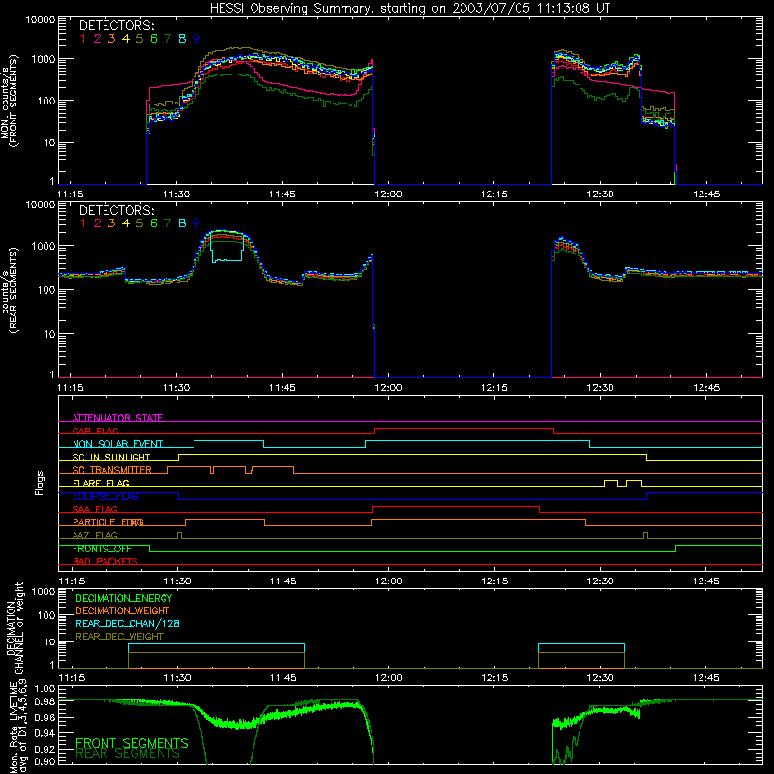Click red detector number 1 in the rear segments legend

[x=83, y=223]
